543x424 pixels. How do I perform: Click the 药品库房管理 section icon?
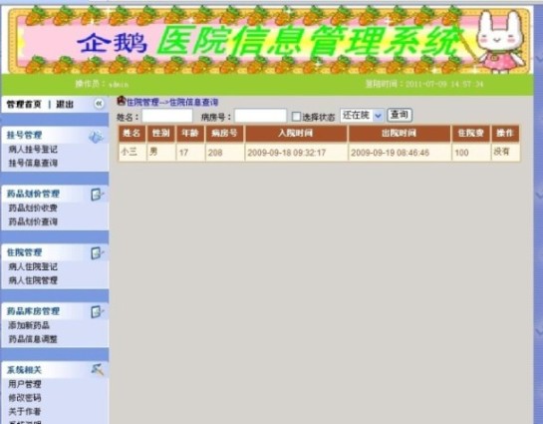click(x=97, y=311)
